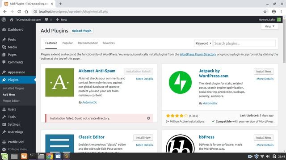Open ProfileGrid in the sidebar
The width and height of the screenshot is (286, 160).
tap(16, 142)
